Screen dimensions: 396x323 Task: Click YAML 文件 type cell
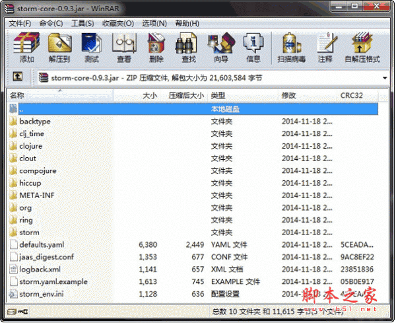pyautogui.click(x=229, y=244)
